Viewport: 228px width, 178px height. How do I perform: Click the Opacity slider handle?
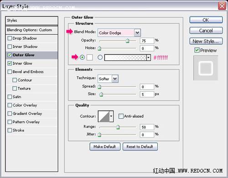pos(127,41)
